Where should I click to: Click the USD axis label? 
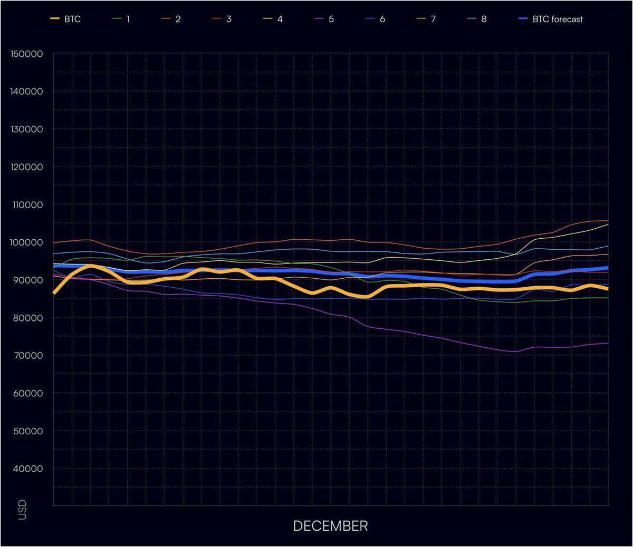[x=22, y=510]
